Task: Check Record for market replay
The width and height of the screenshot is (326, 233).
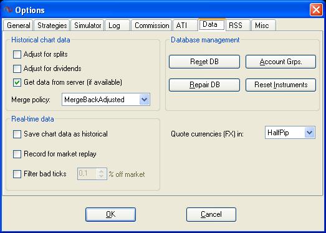Action: tap(17, 155)
